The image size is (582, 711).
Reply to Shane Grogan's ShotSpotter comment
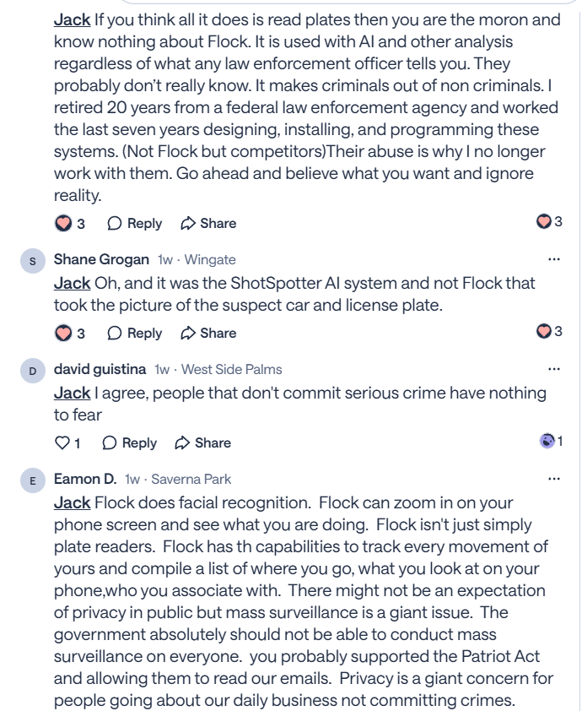135,333
